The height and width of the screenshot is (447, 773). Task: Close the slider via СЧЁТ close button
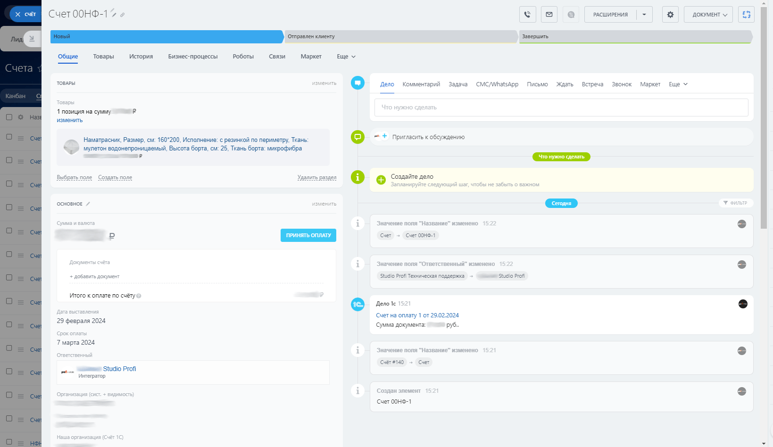(x=25, y=14)
